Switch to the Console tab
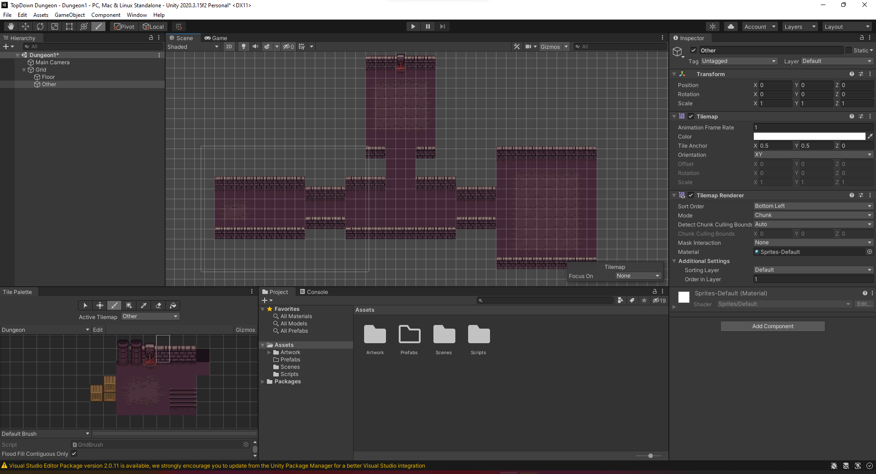This screenshot has width=876, height=474. 314,292
